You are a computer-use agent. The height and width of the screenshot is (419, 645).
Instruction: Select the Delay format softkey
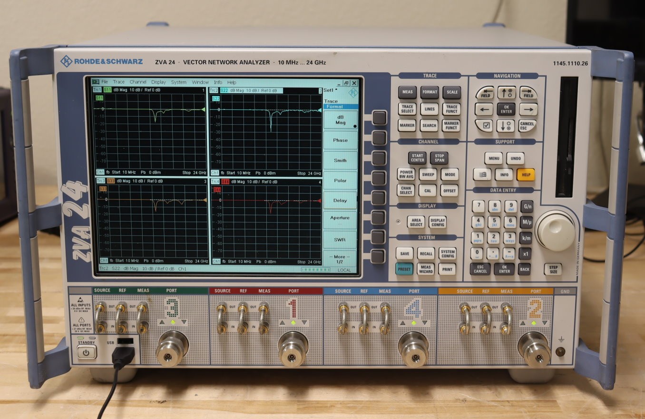[x=340, y=201]
